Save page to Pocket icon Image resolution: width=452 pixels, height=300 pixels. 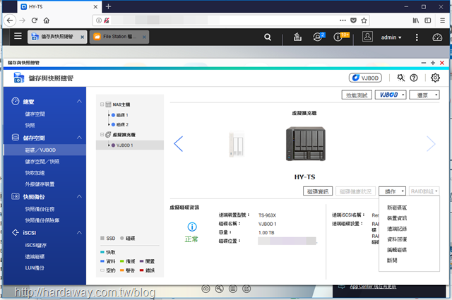(353, 20)
